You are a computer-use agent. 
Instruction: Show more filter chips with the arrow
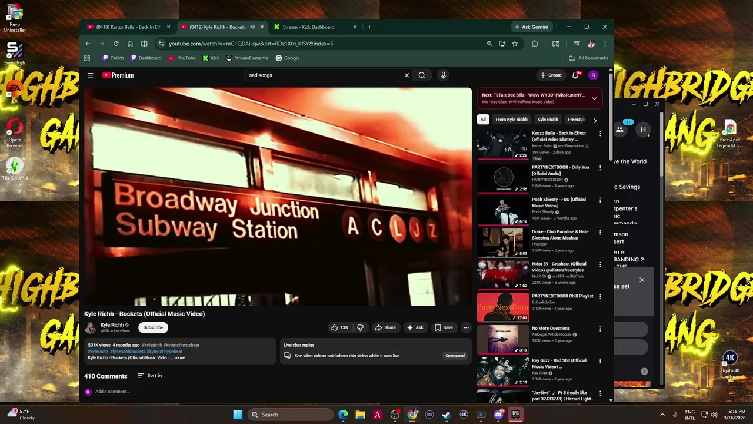point(595,120)
